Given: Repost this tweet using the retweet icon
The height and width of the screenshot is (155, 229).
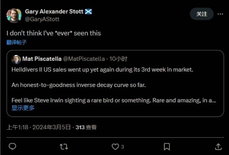Looking at the screenshot, I should click(64, 146).
